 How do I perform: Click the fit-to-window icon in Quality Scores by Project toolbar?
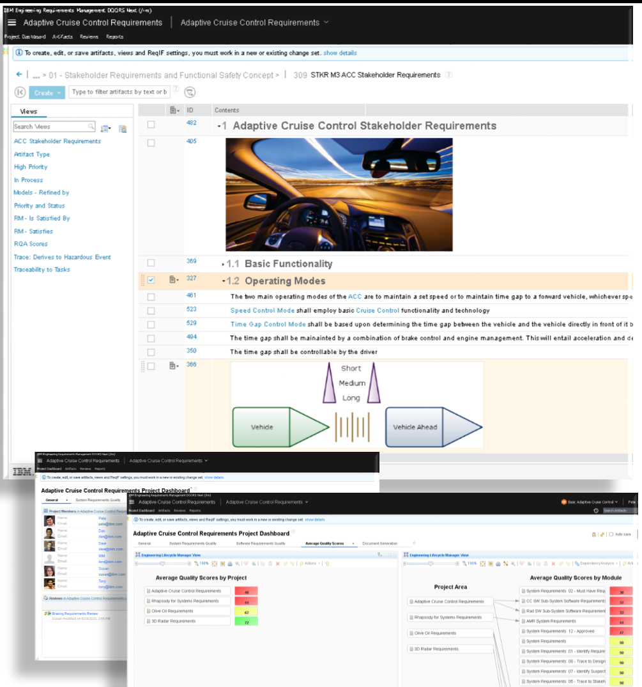[215, 564]
